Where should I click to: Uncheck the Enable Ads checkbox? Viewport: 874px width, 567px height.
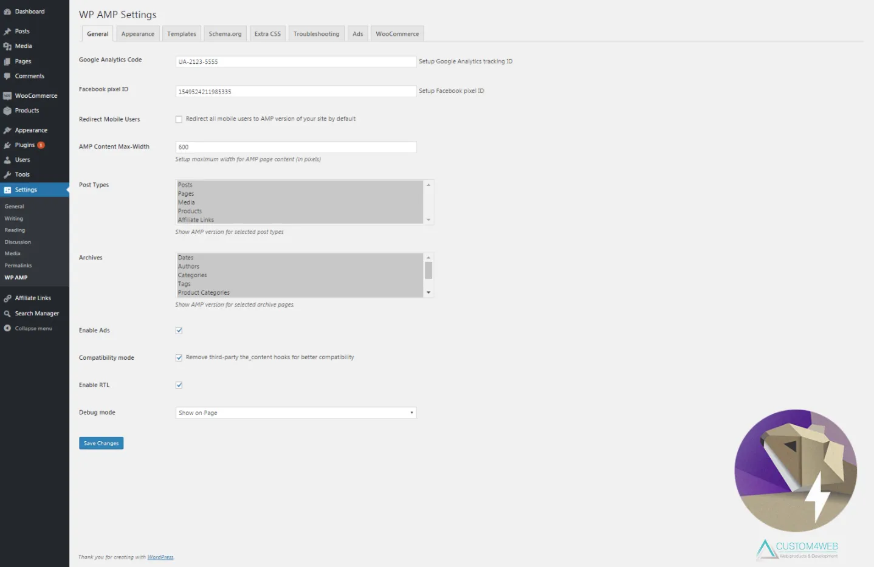pos(179,331)
